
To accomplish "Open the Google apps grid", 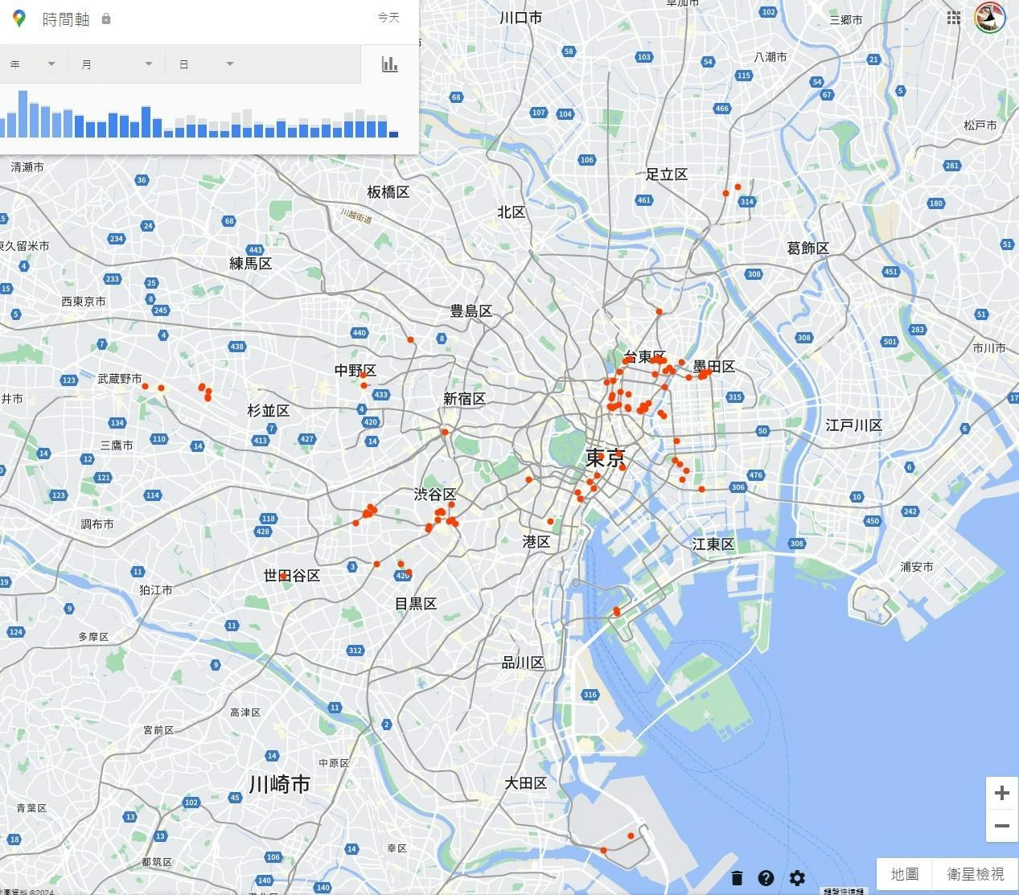I will point(954,18).
